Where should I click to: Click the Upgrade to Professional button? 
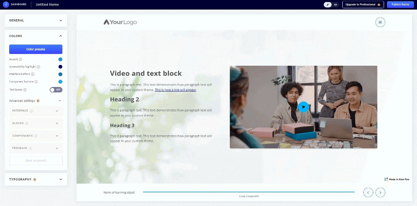coord(363,5)
